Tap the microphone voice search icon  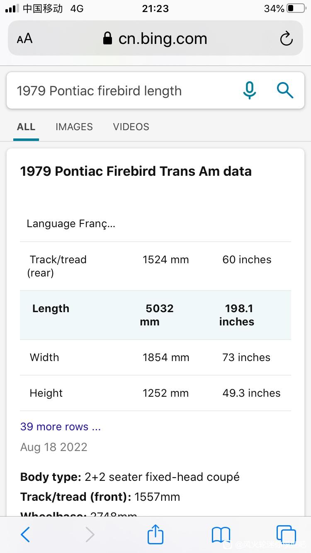249,90
